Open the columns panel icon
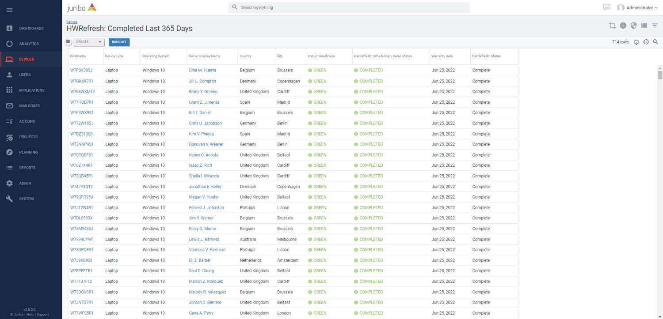Viewport: 663px width, 319px height. (x=644, y=26)
